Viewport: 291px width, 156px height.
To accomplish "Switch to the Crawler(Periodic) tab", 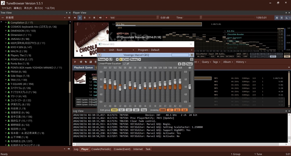I will click(x=101, y=149).
